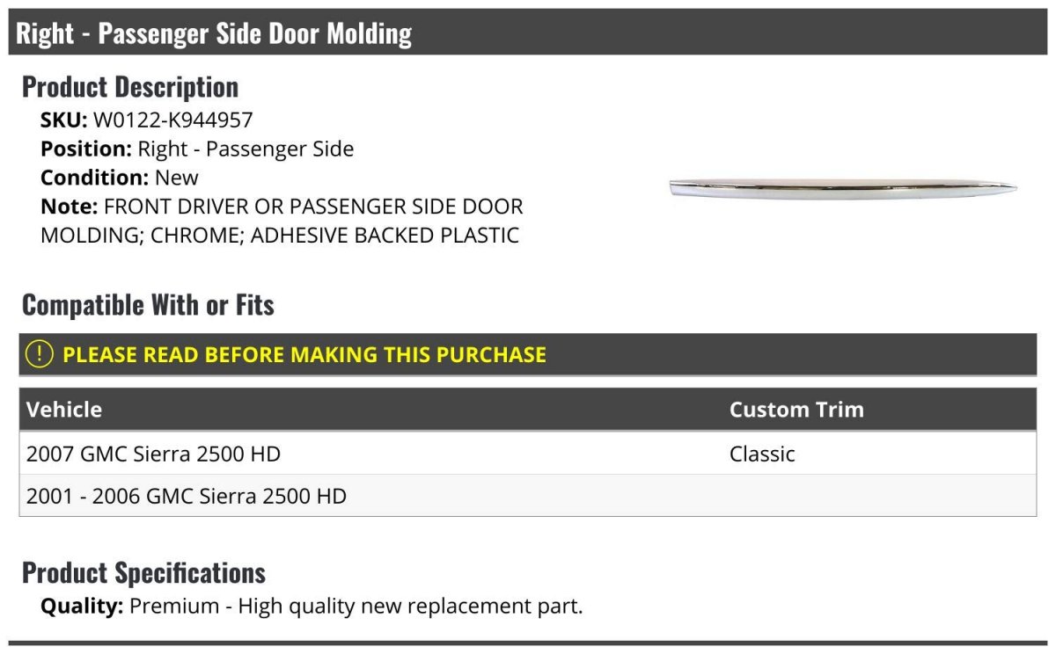Click the Quality Premium specification line
Screen dimensions: 1056x654
pyautogui.click(x=312, y=606)
